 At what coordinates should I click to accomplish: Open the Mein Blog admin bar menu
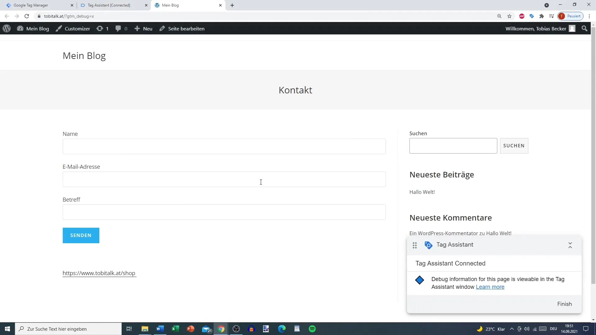[33, 29]
